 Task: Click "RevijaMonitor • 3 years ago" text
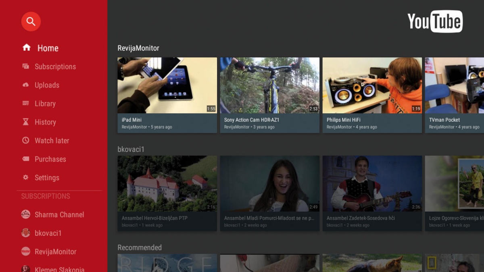249,127
